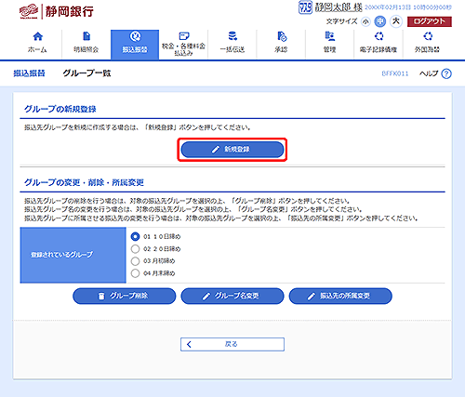Click the ヘルプ question mark icon

point(446,73)
